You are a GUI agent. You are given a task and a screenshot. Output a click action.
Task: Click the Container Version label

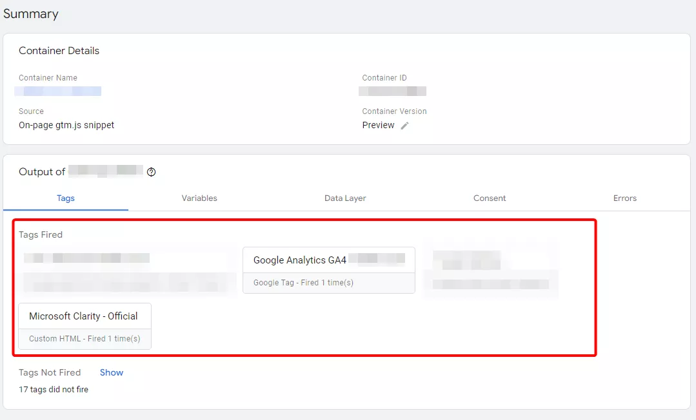point(394,111)
